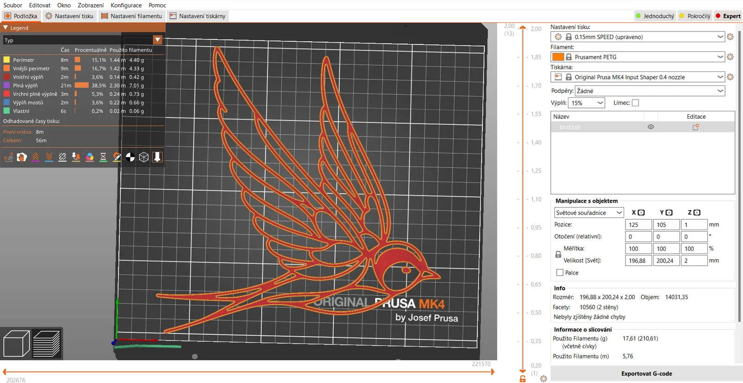Toggle tool changes icon in legend

pyautogui.click(x=76, y=157)
